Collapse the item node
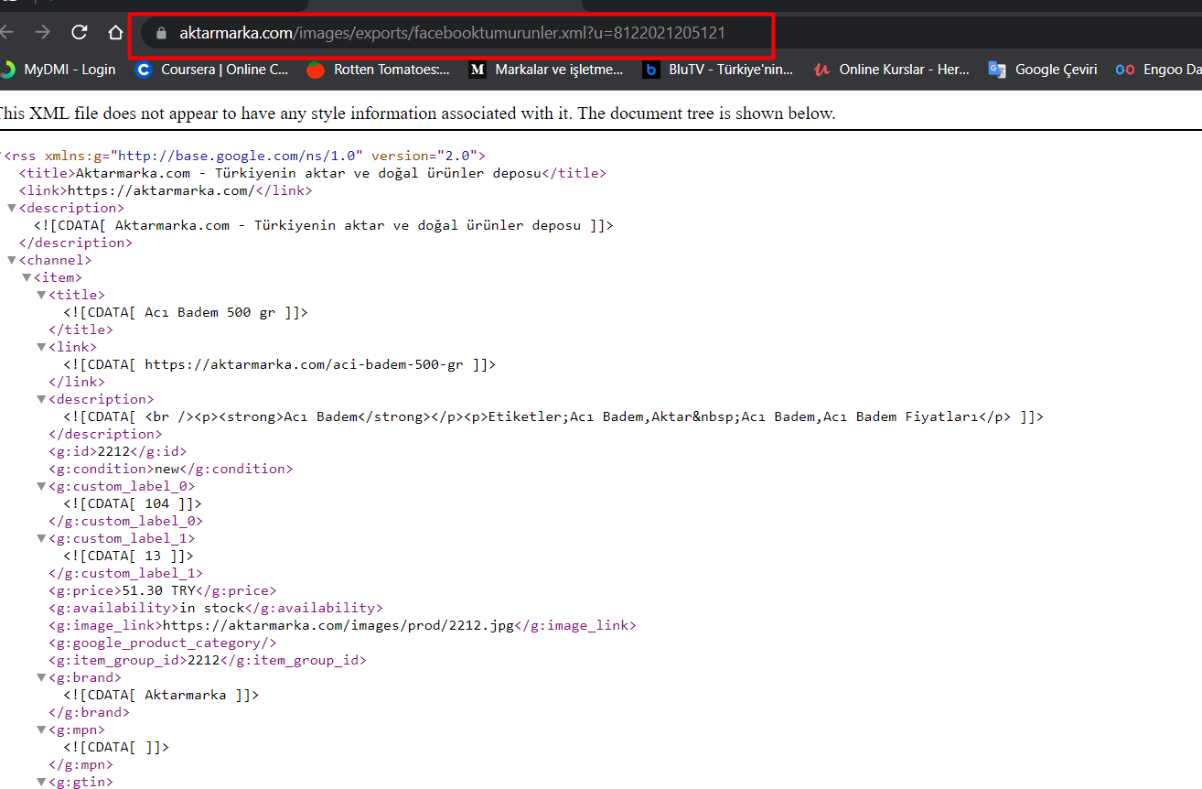Image resolution: width=1202 pixels, height=789 pixels. 27,278
